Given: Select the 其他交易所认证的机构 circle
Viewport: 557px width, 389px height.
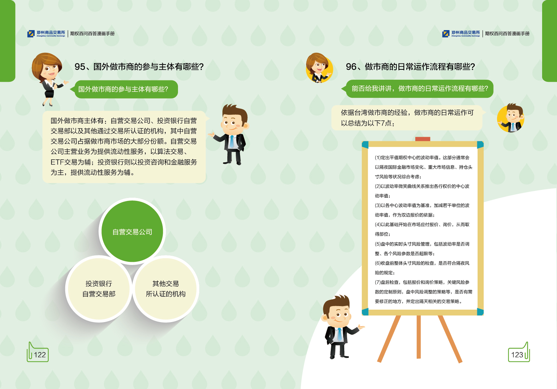Looking at the screenshot, I should point(166,289).
